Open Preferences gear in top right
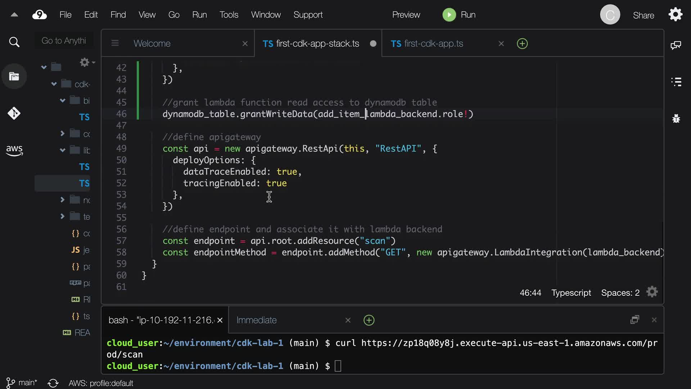Viewport: 691px width, 389px height. pyautogui.click(x=675, y=15)
